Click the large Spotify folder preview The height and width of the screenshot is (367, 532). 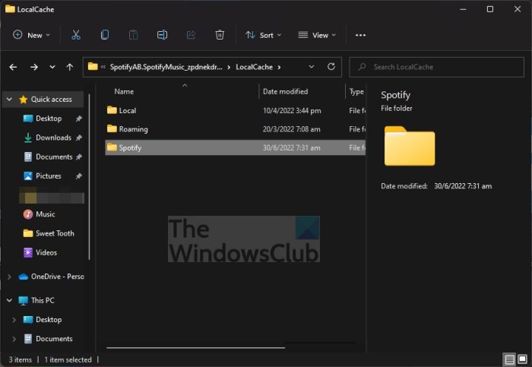(x=410, y=146)
